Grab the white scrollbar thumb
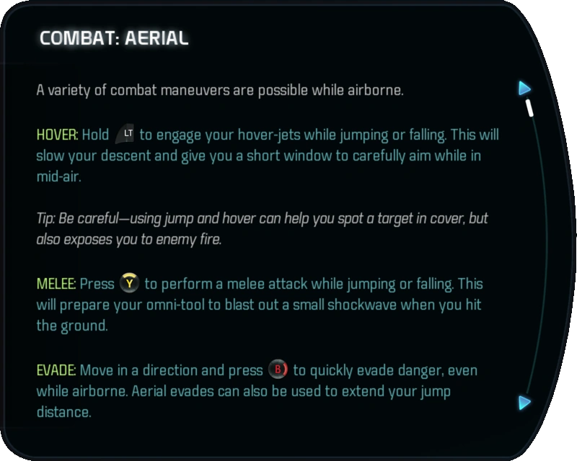The image size is (577, 461). [x=531, y=109]
